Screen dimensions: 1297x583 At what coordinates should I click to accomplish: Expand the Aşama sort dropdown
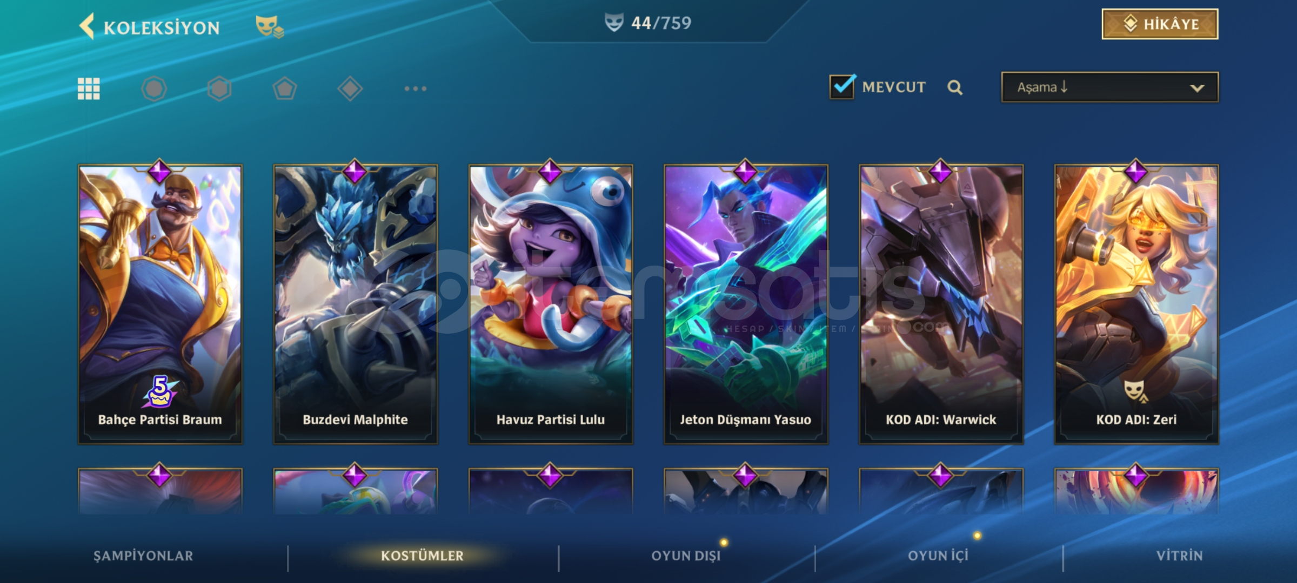(1110, 87)
